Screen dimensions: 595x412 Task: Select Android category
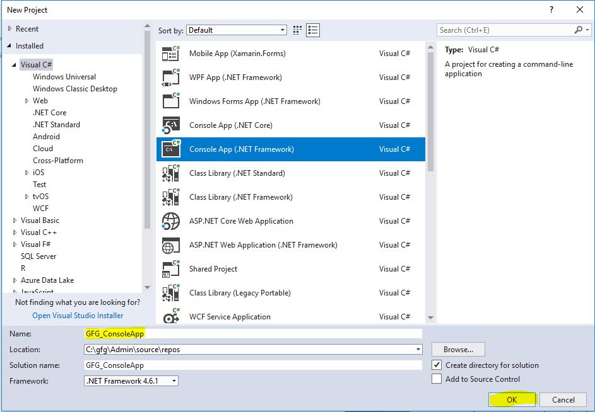(x=46, y=137)
